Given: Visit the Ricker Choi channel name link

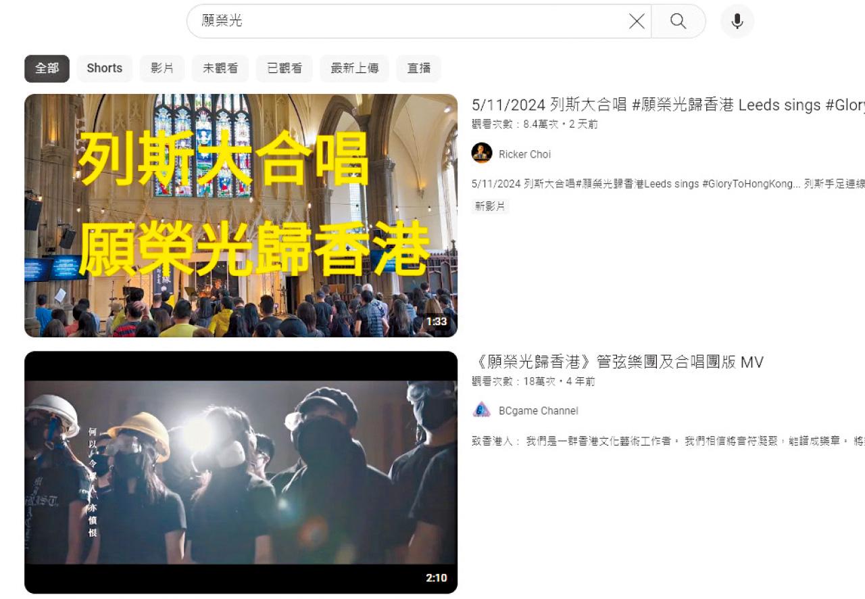Looking at the screenshot, I should coord(524,154).
